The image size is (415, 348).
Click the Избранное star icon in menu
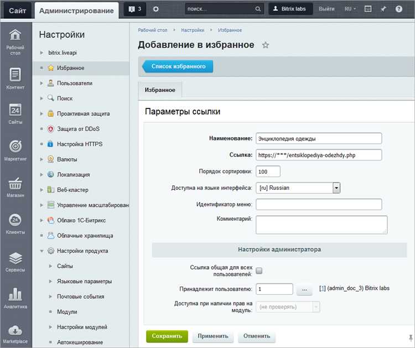[x=50, y=68]
